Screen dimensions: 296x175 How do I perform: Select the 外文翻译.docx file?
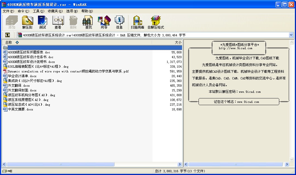pos(19,86)
